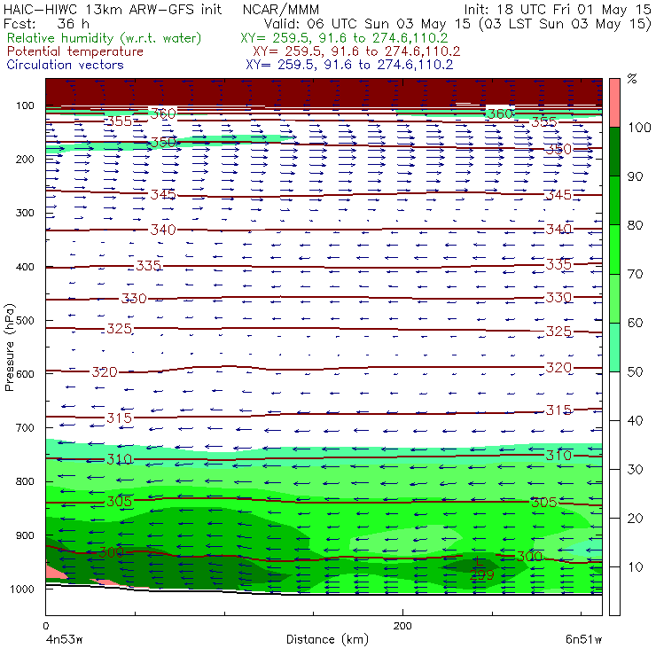
Task: Click the 400 hPa pressure axis label
Action: coord(25,267)
